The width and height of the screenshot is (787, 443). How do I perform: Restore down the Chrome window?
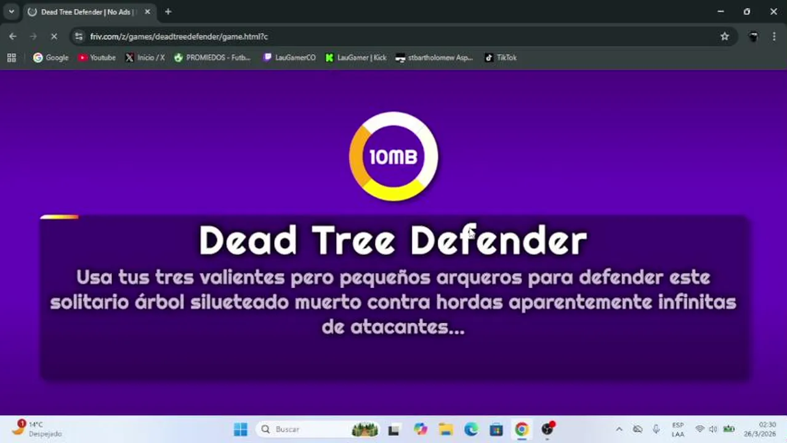tap(747, 12)
